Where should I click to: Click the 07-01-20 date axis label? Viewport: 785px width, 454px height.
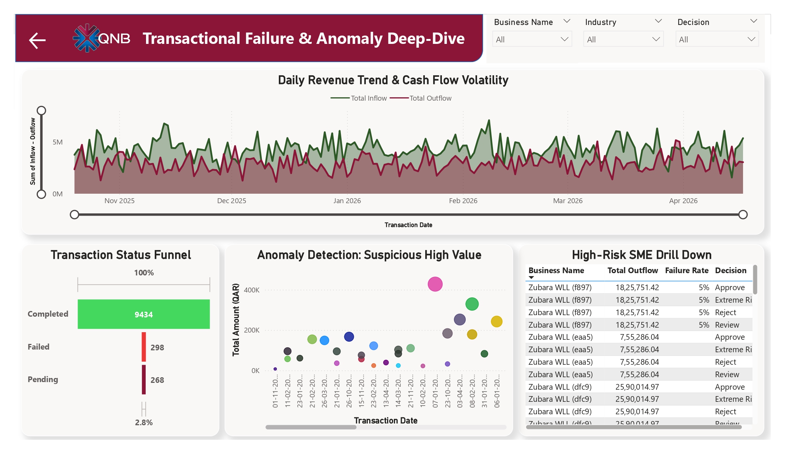tap(435, 391)
